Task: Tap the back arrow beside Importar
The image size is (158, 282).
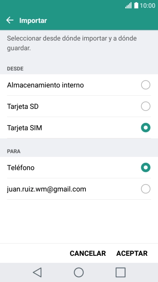Action: tap(10, 20)
